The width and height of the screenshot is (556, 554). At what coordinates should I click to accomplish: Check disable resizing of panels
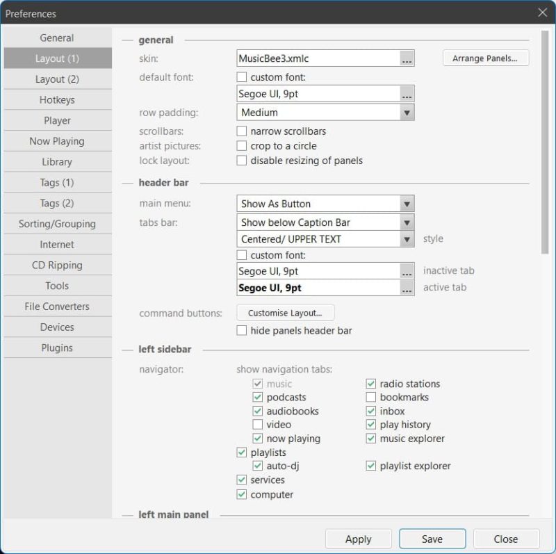click(x=241, y=161)
